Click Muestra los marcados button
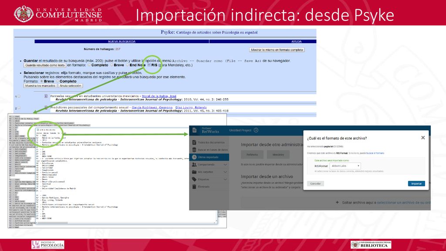 [x=40, y=86]
